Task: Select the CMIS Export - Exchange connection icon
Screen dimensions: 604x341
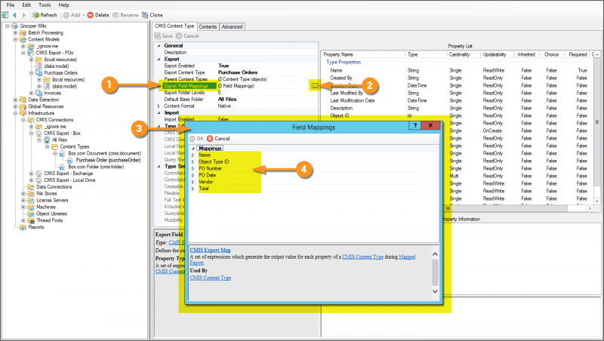Action: [x=39, y=174]
